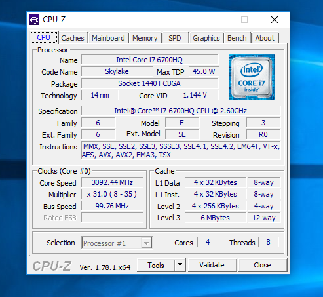Screen dimensions: 323x297
Task: Click the Level 2 associativity 4-way
Action: click(x=264, y=206)
